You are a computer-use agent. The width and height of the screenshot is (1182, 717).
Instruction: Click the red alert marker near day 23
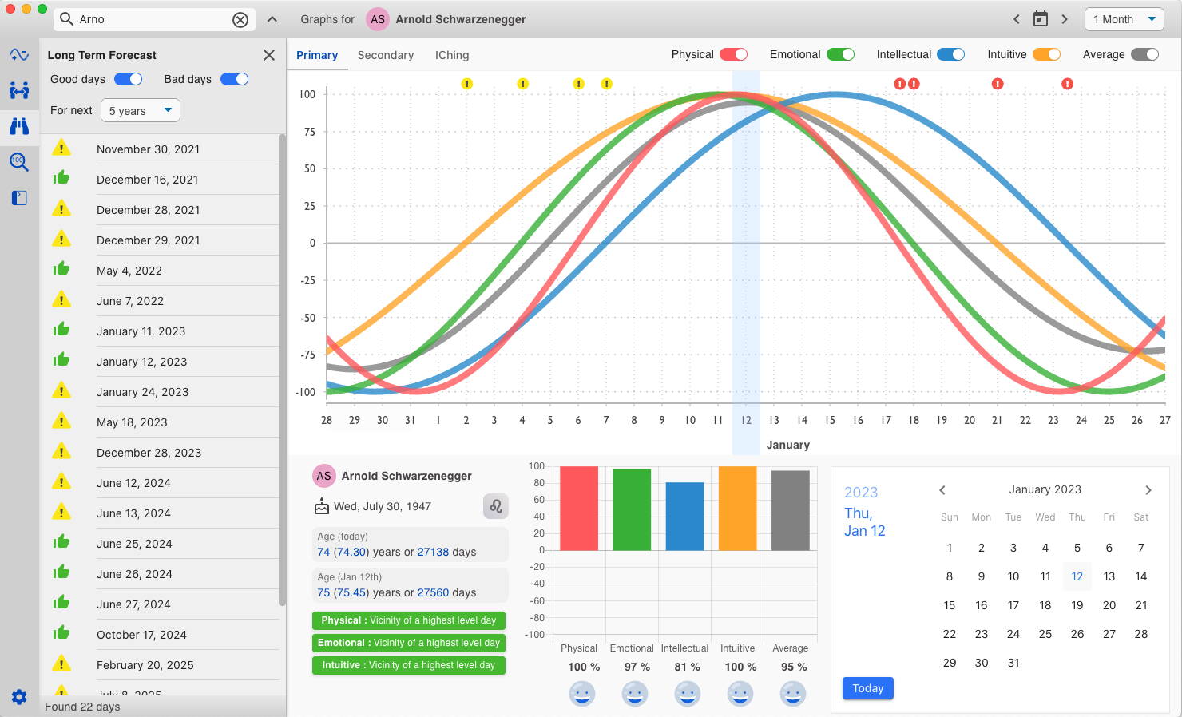[x=1068, y=84]
